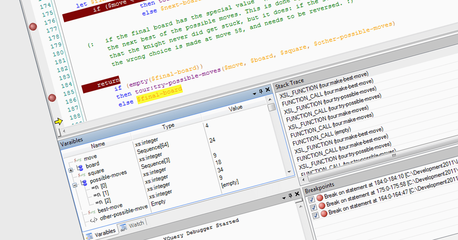Click the board sequence variable icon

click(80, 168)
